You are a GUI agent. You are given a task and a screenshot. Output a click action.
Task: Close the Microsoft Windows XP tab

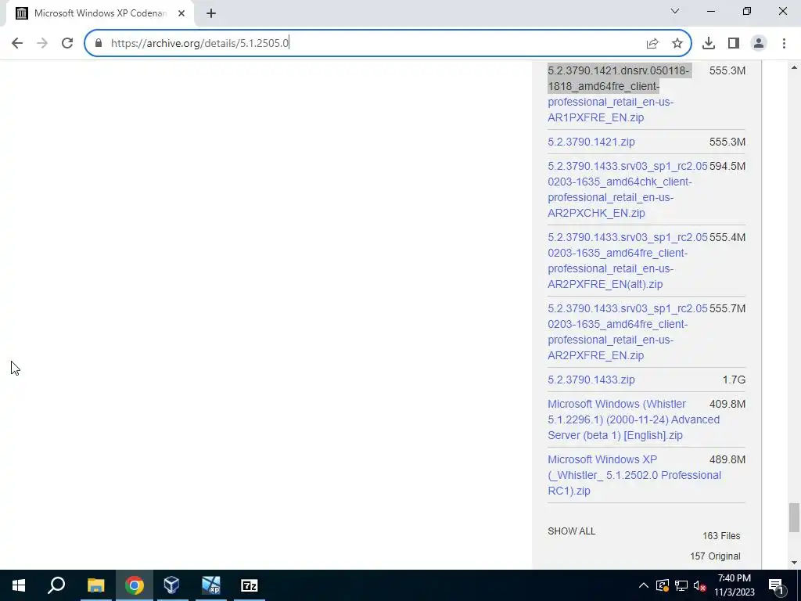point(181,13)
